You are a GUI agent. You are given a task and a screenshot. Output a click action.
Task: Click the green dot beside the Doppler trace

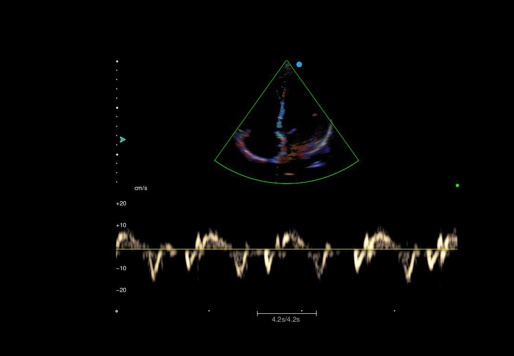pyautogui.click(x=457, y=185)
